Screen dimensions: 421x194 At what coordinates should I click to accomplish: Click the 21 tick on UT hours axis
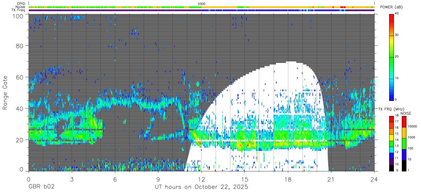(331, 179)
